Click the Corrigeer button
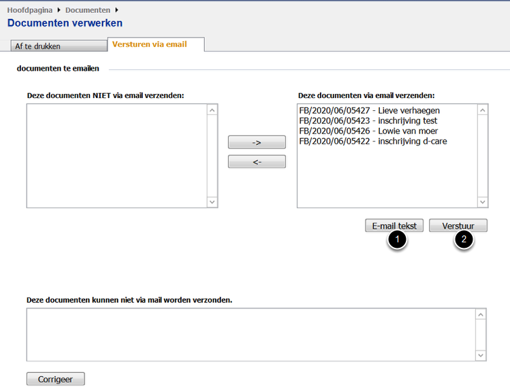The width and height of the screenshot is (510, 388). pos(55,379)
